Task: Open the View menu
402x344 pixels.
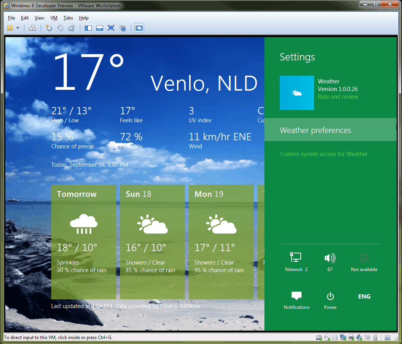Action: click(39, 18)
